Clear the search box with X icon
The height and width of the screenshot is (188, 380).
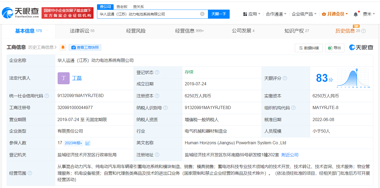coord(202,14)
